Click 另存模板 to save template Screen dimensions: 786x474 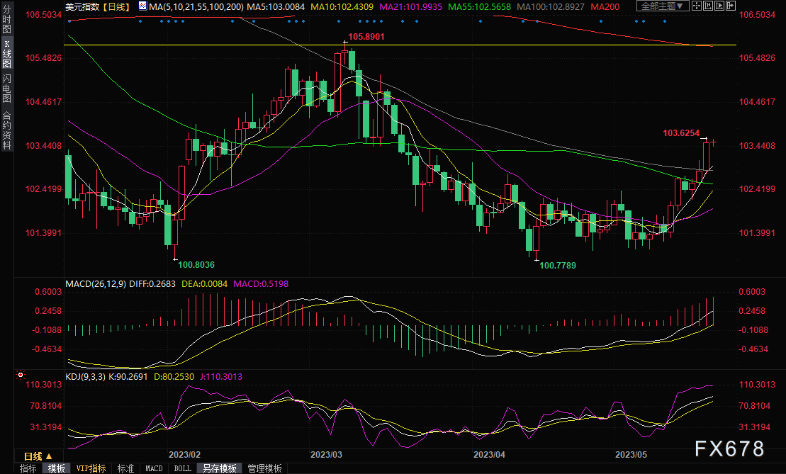click(x=218, y=468)
